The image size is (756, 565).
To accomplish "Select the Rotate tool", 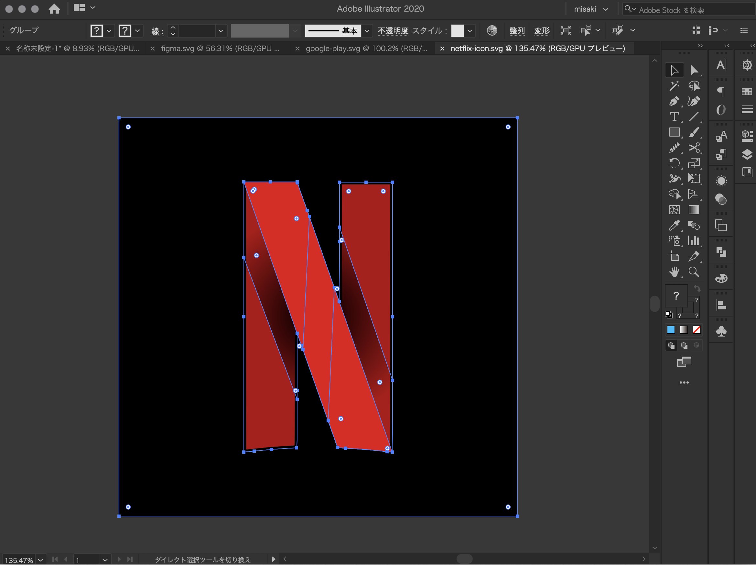I will click(x=674, y=163).
